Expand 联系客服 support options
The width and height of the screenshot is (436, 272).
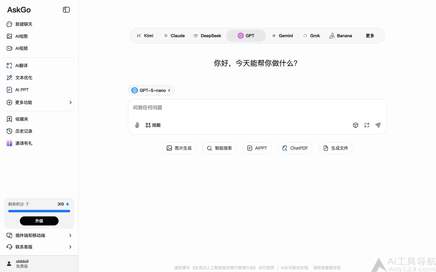tap(39, 247)
